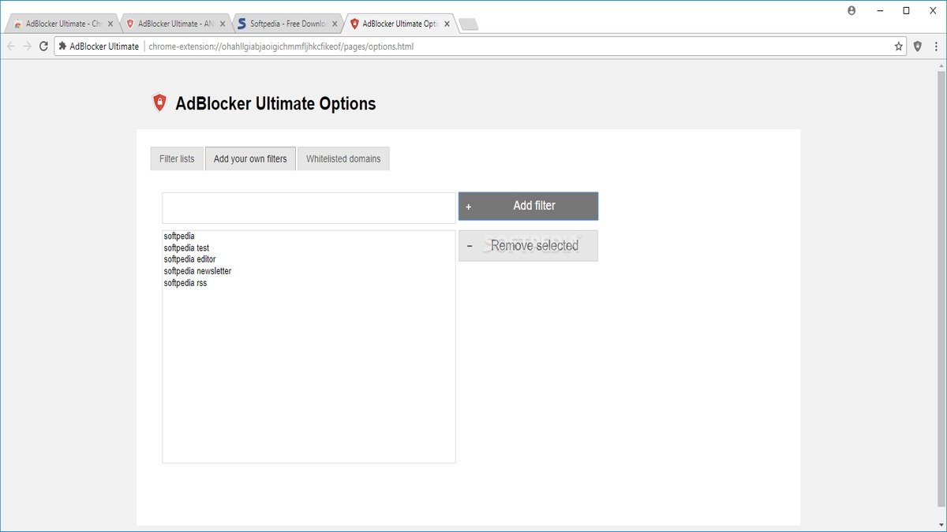Go to the Whitelisted domains tab
The width and height of the screenshot is (947, 532).
point(343,158)
